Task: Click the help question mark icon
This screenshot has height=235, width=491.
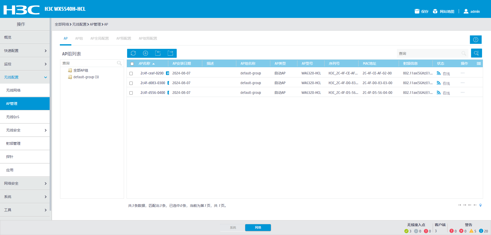Action: point(475,40)
